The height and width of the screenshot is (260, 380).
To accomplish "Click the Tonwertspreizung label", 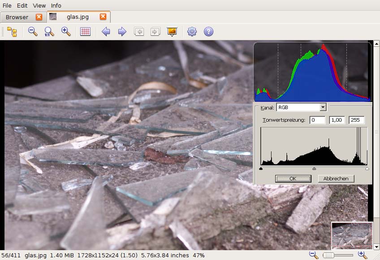I will pyautogui.click(x=284, y=120).
